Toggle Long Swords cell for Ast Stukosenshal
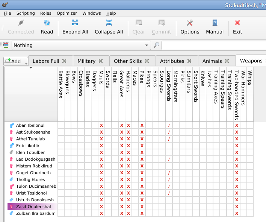Screen dimensions: 266x222 (x=169, y=132)
